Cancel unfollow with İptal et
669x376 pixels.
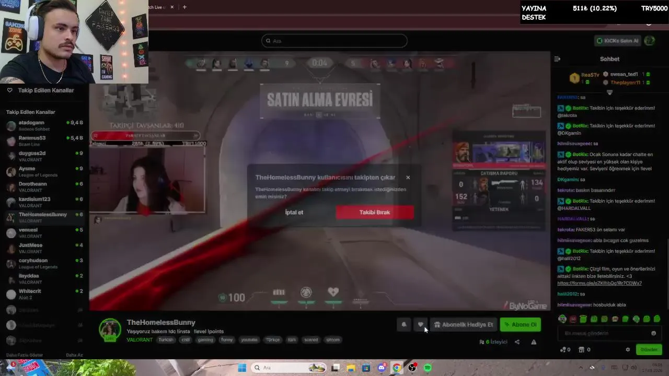[294, 212]
